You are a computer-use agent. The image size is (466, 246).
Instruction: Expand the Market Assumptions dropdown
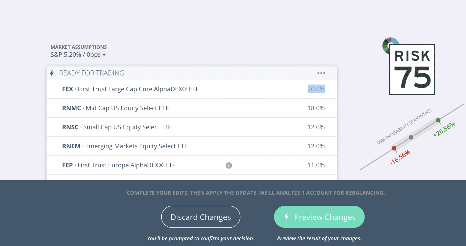[x=78, y=55]
